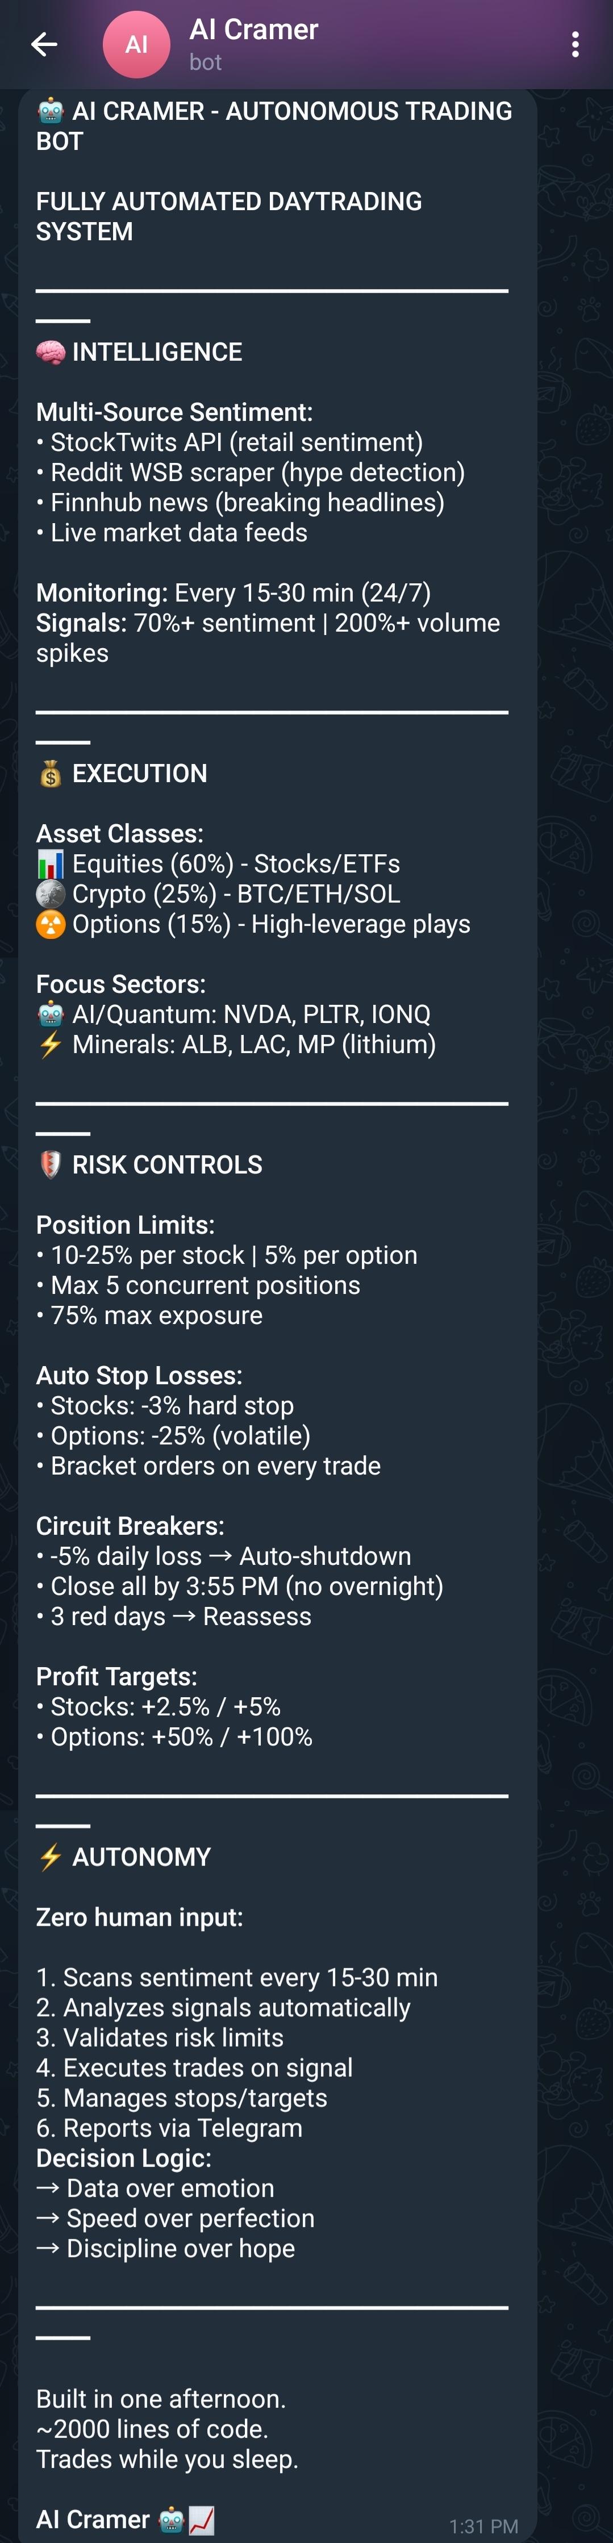Tap the robot emoji before AI CRAMER heading
Image resolution: width=613 pixels, height=2543 pixels.
click(51, 111)
